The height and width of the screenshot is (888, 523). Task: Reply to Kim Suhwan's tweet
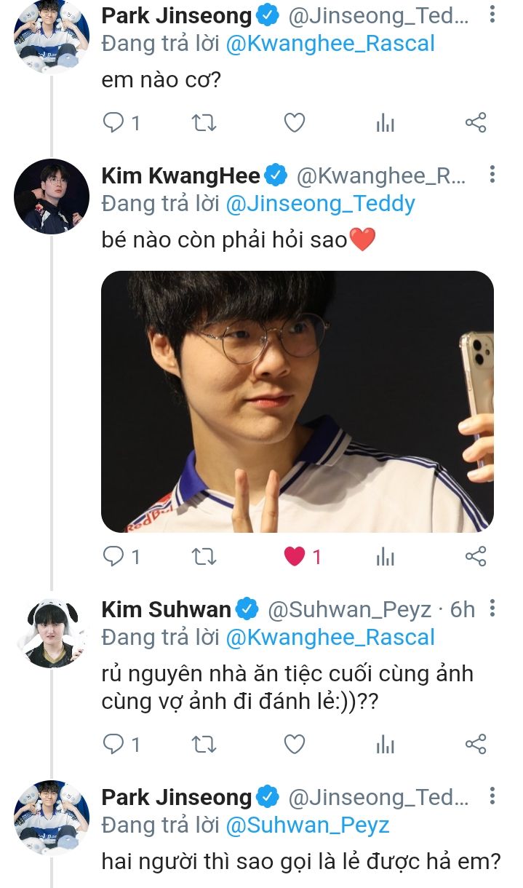pos(113,744)
